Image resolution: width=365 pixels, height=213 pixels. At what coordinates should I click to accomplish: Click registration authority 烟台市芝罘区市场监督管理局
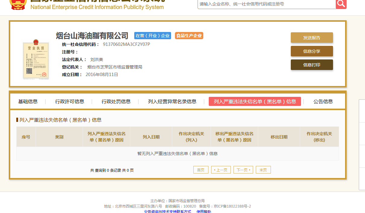115,67
